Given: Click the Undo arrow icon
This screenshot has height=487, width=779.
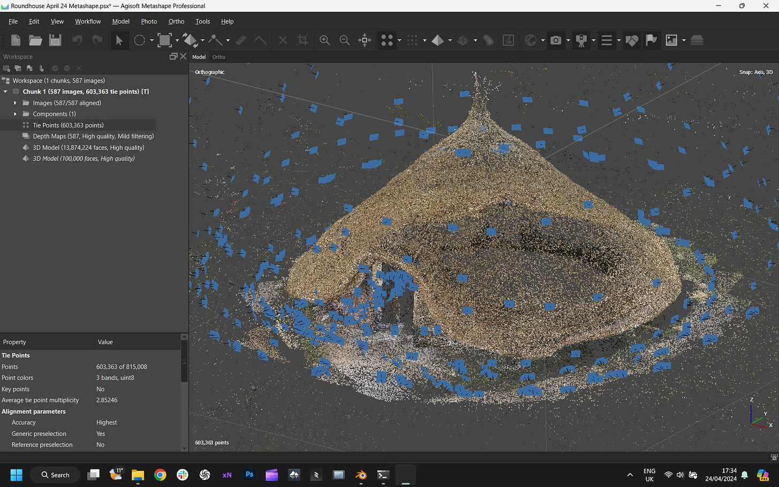Looking at the screenshot, I should tap(78, 40).
